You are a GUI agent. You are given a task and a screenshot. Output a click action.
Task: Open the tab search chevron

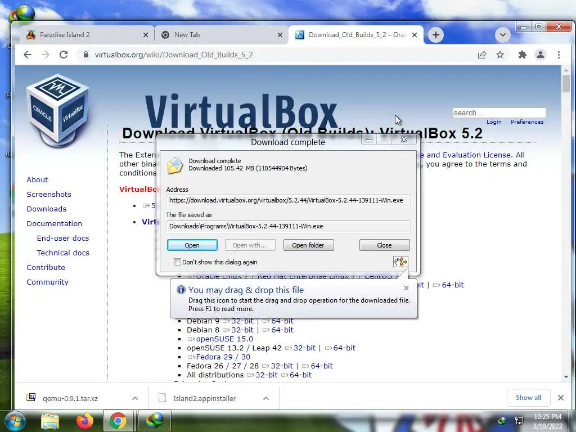(502, 35)
